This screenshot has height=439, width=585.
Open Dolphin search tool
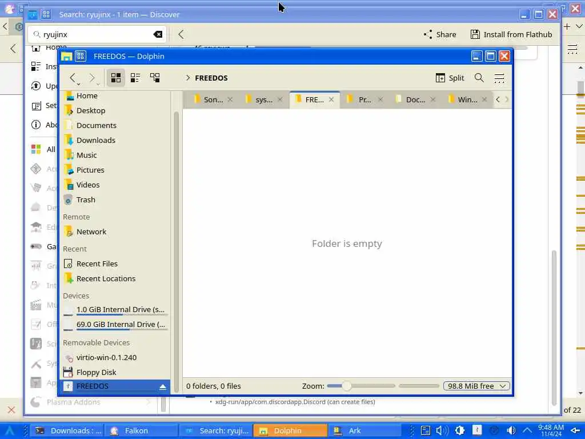click(x=479, y=78)
